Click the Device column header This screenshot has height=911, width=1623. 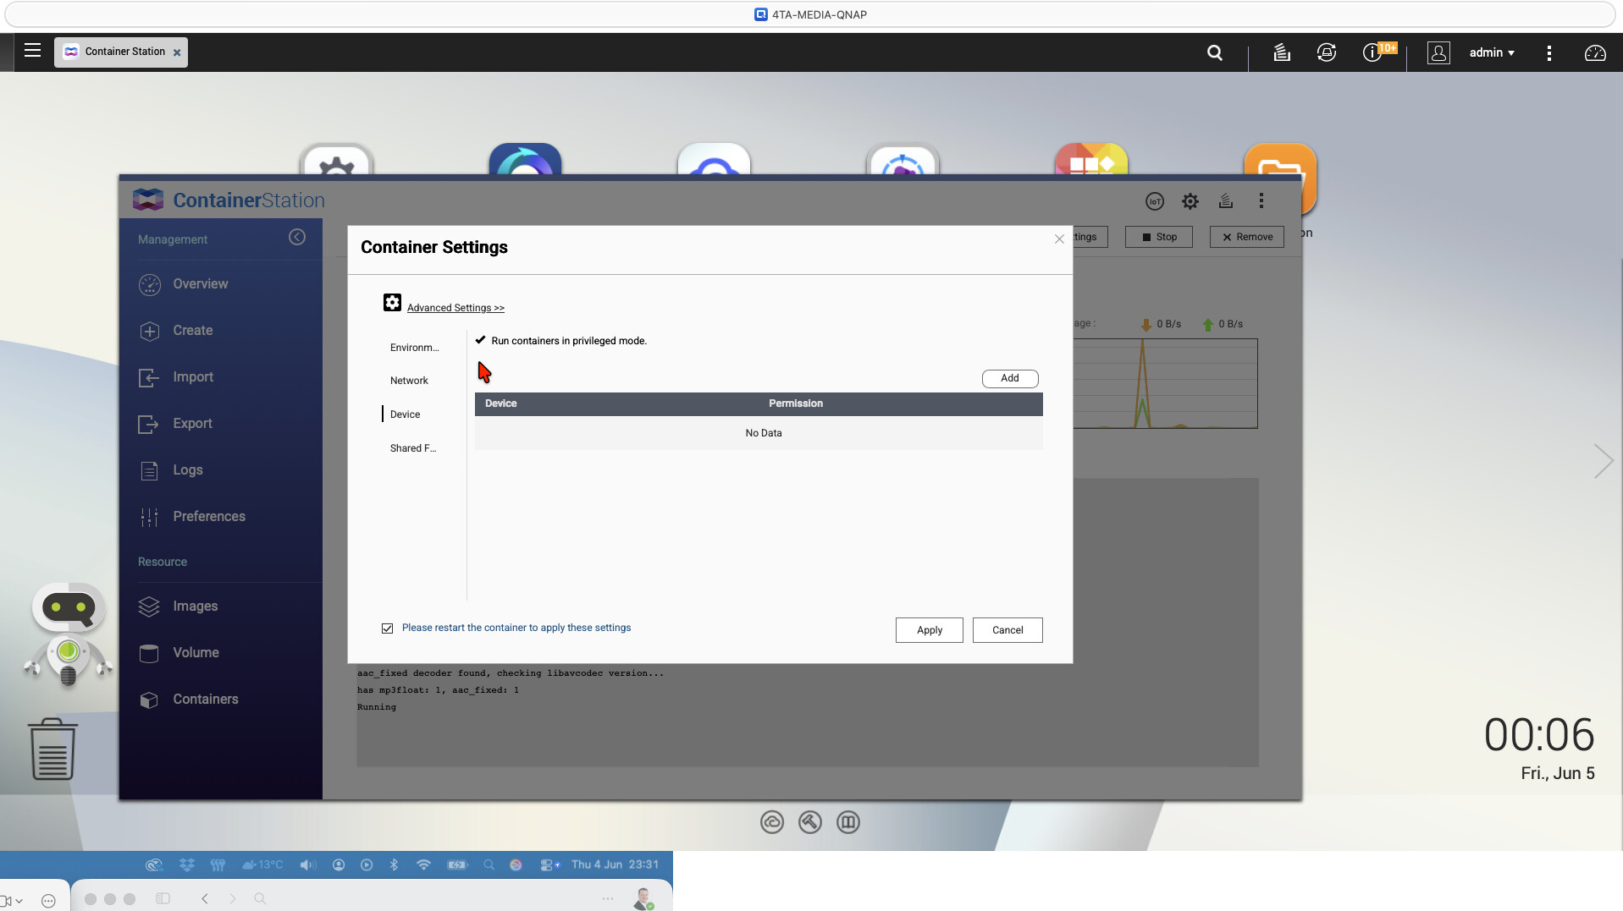[x=501, y=403]
